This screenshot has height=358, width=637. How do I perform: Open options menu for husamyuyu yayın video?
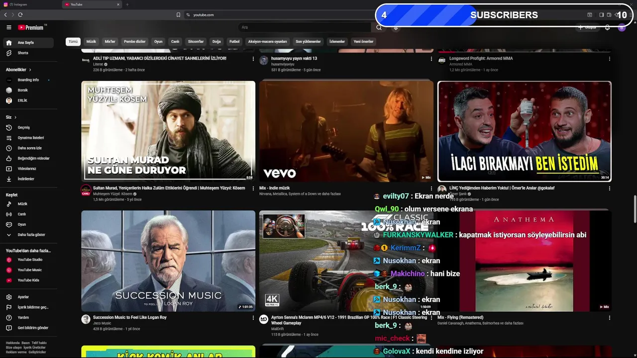431,59
